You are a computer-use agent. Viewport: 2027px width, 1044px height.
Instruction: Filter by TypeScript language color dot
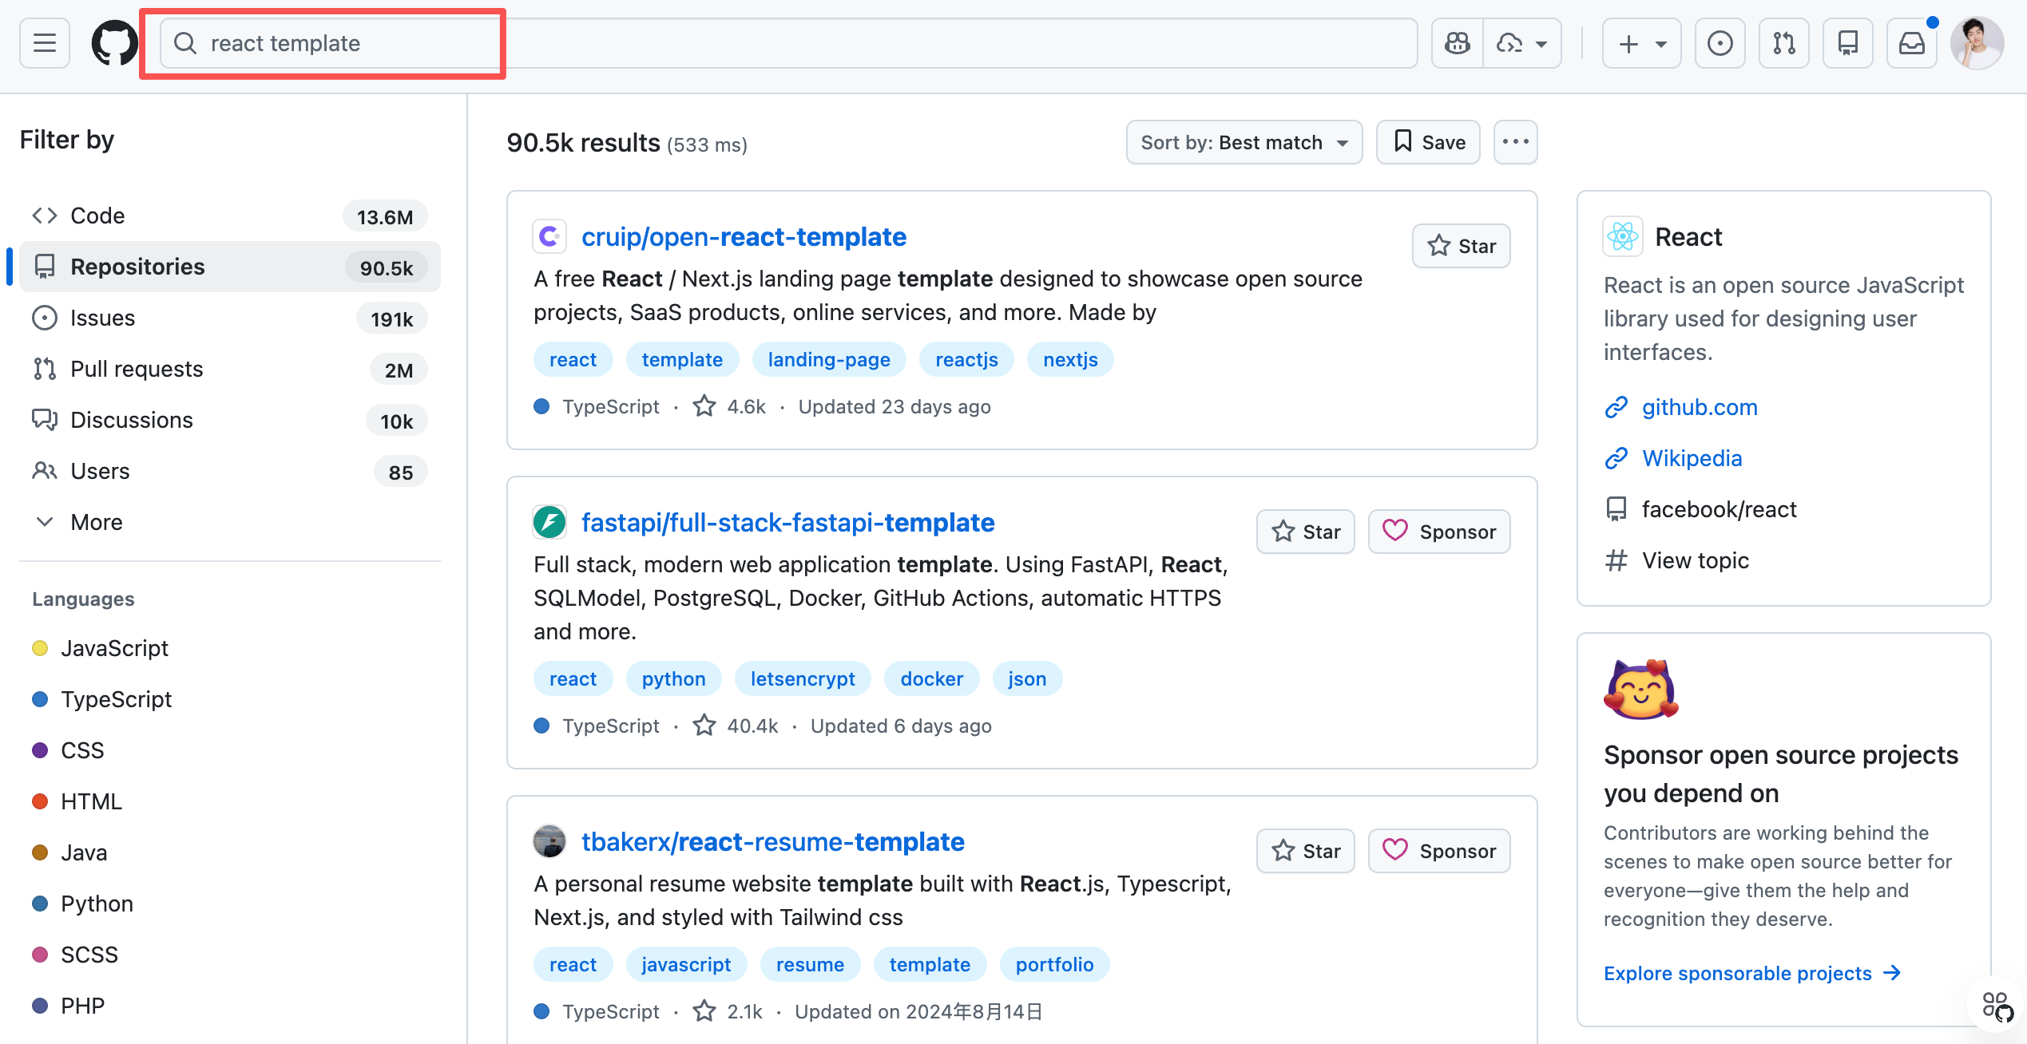coord(40,699)
